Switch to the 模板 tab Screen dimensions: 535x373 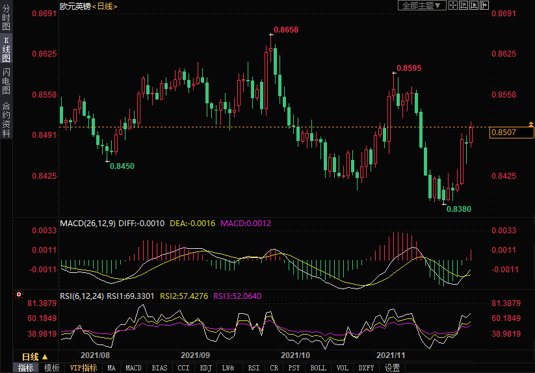51,368
